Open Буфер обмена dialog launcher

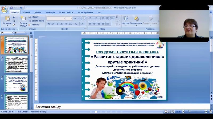(17, 29)
